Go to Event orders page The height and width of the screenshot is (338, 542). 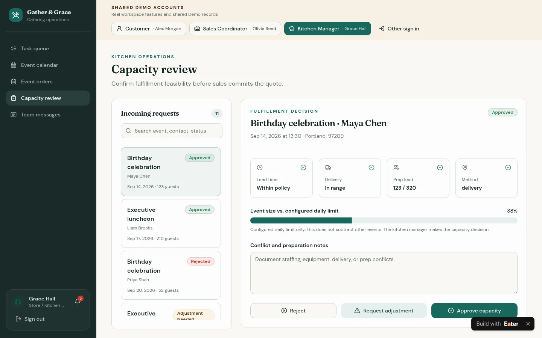click(48, 81)
